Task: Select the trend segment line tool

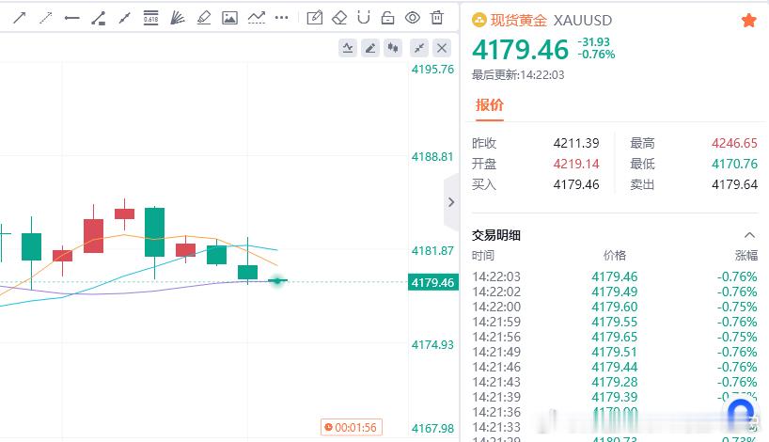Action: point(125,18)
